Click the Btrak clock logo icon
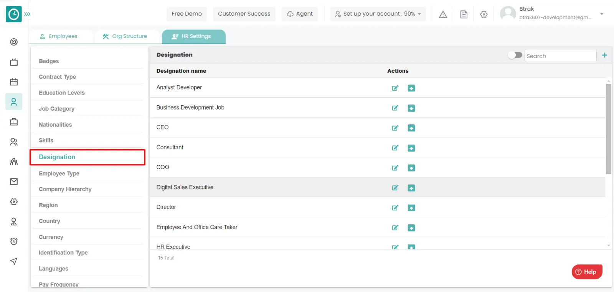This screenshot has width=614, height=292. 14,14
